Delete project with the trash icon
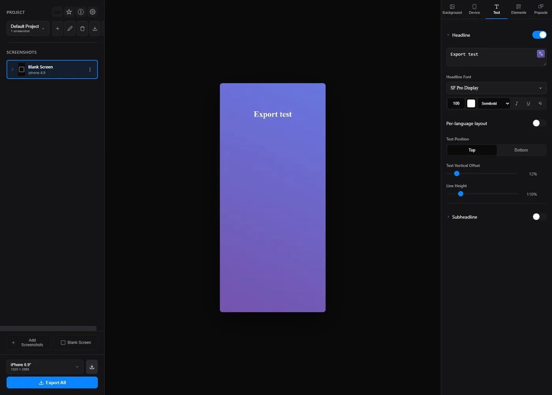This screenshot has width=552, height=395. click(x=82, y=28)
